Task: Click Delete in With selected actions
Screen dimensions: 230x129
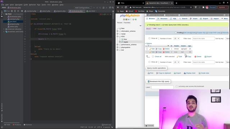Action: coord(198,57)
